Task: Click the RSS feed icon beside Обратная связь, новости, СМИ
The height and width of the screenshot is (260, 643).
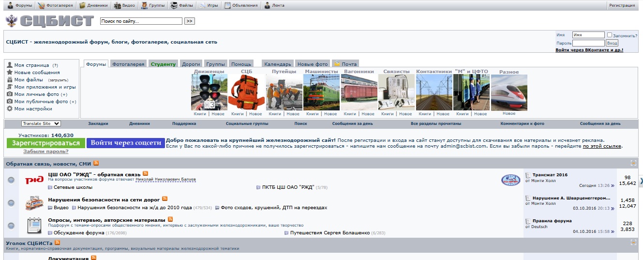Action: (96, 164)
